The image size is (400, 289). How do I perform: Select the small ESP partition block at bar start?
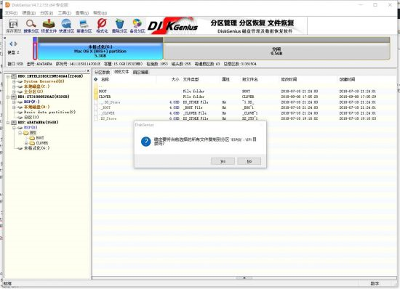[x=35, y=49]
